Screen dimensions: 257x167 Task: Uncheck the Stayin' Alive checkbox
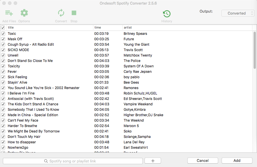3,83
